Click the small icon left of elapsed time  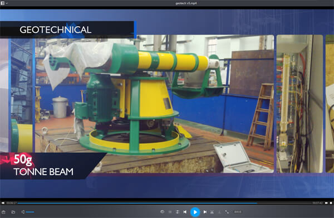[x=3, y=203]
